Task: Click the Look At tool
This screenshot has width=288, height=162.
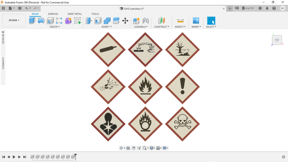Action: (x=128, y=148)
